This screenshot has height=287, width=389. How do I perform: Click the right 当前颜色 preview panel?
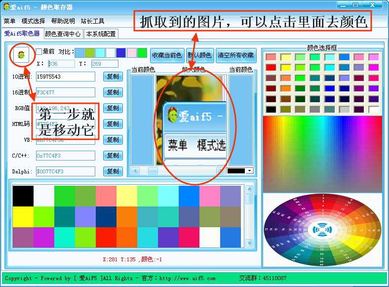click(240, 121)
